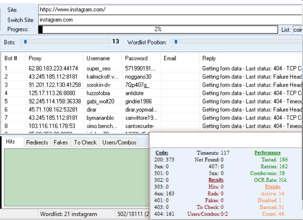Select username fuzzofobia cell
The image size is (303, 220).
(98, 93)
